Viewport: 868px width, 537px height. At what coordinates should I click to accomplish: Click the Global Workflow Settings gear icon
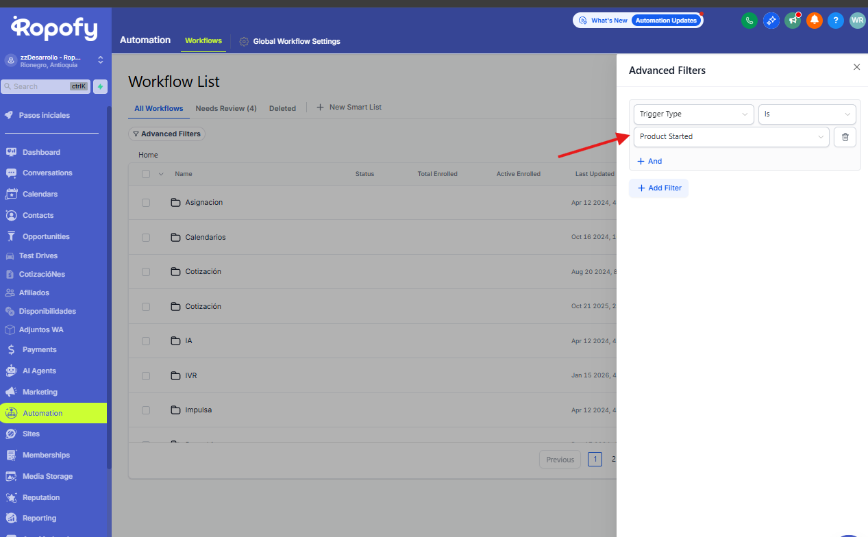pyautogui.click(x=244, y=42)
